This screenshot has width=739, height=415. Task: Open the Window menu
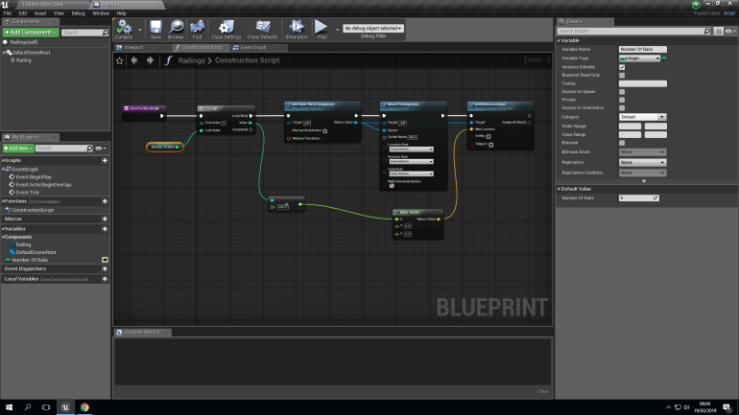pyautogui.click(x=101, y=13)
